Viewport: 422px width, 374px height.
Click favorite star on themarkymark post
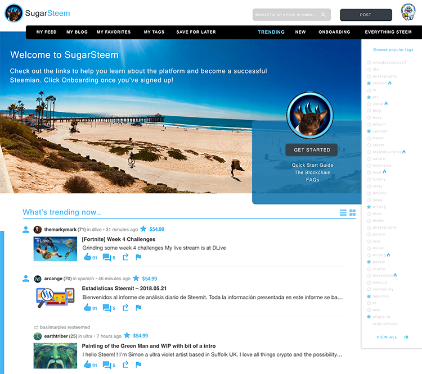(x=143, y=229)
